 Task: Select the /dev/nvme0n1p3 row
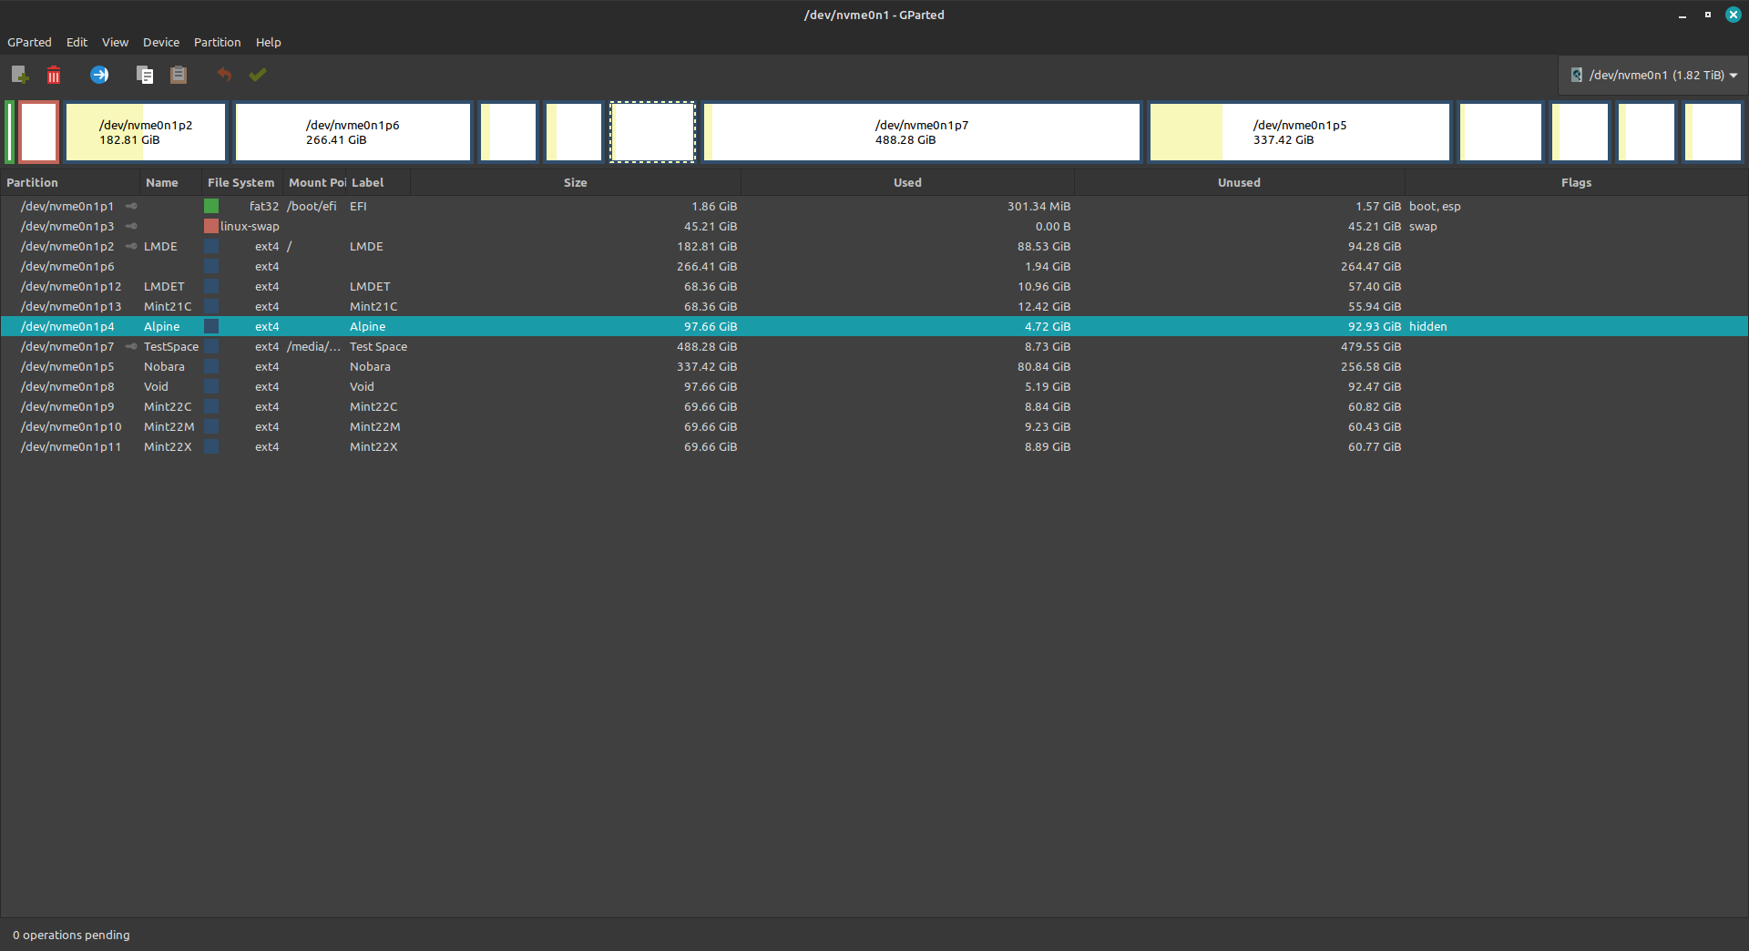pos(874,226)
